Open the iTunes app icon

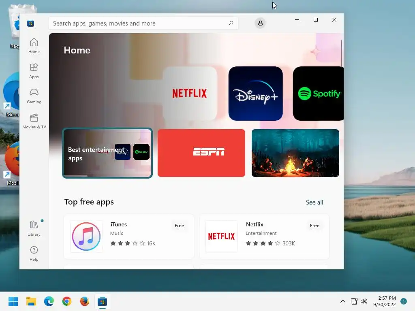(86, 236)
